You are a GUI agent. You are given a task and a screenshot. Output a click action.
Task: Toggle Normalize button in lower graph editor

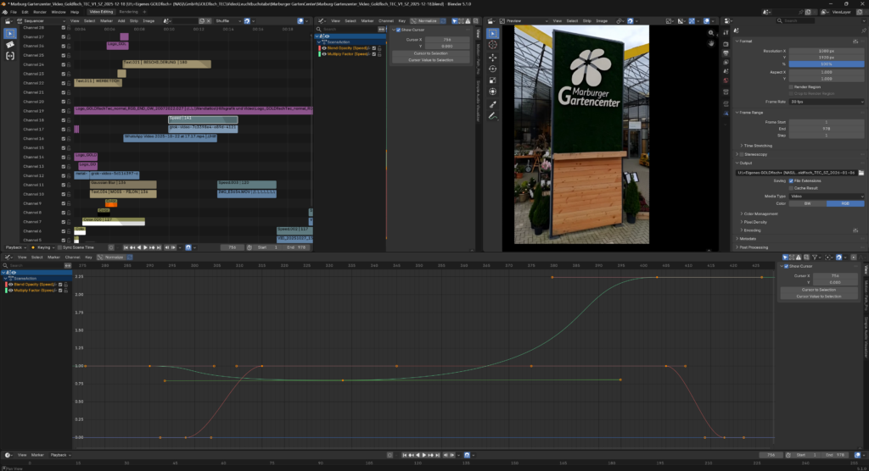(111, 258)
